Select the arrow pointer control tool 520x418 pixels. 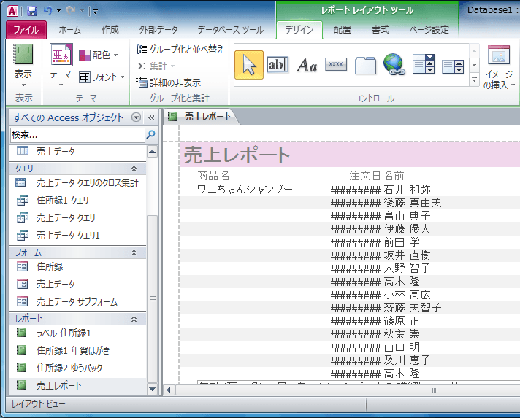(248, 65)
